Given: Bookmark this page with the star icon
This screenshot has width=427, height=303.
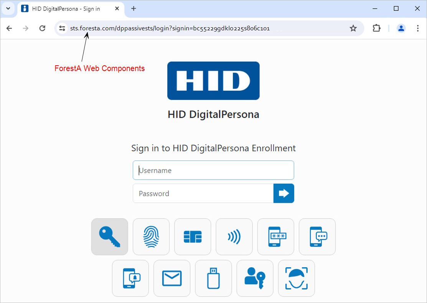Looking at the screenshot, I should pyautogui.click(x=353, y=28).
